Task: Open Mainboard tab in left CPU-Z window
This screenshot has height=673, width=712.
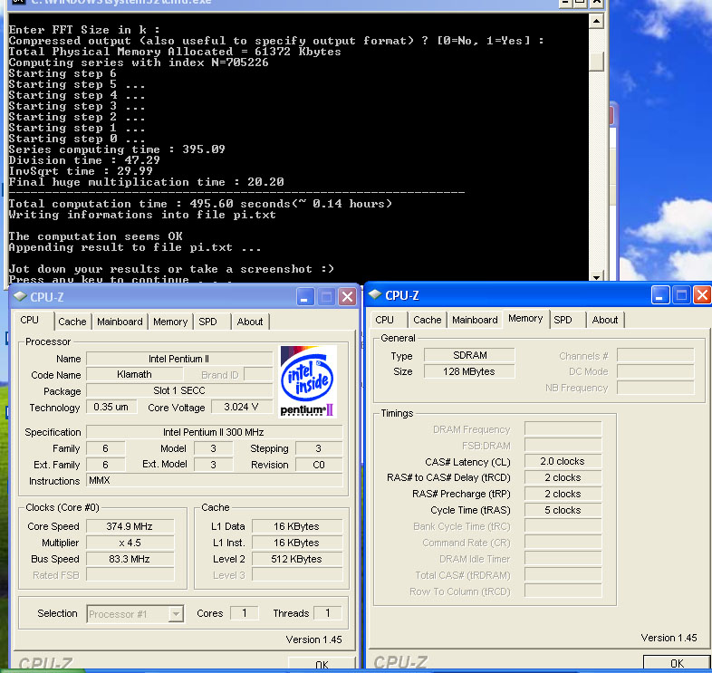Action: pos(120,322)
